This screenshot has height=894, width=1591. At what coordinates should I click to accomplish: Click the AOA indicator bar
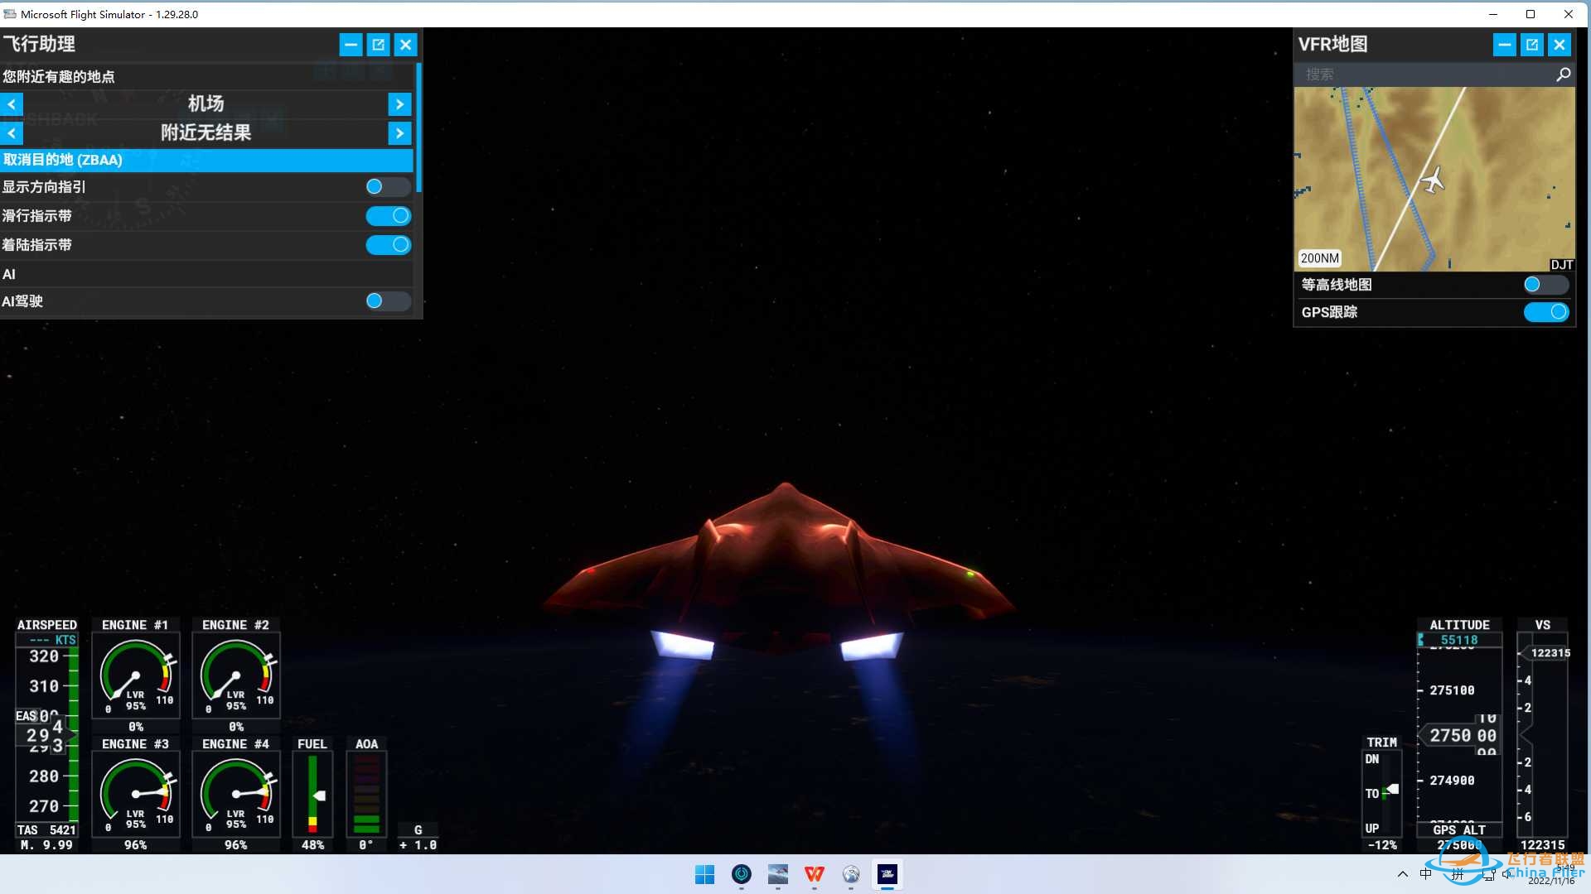pos(366,794)
